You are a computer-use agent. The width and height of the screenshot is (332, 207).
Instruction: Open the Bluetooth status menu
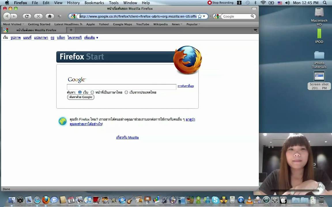coord(255,3)
